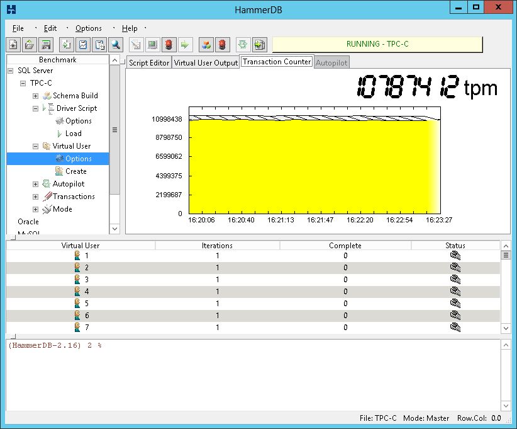The image size is (517, 429).
Task: Select the Oracle benchmark tree item
Action: click(28, 222)
